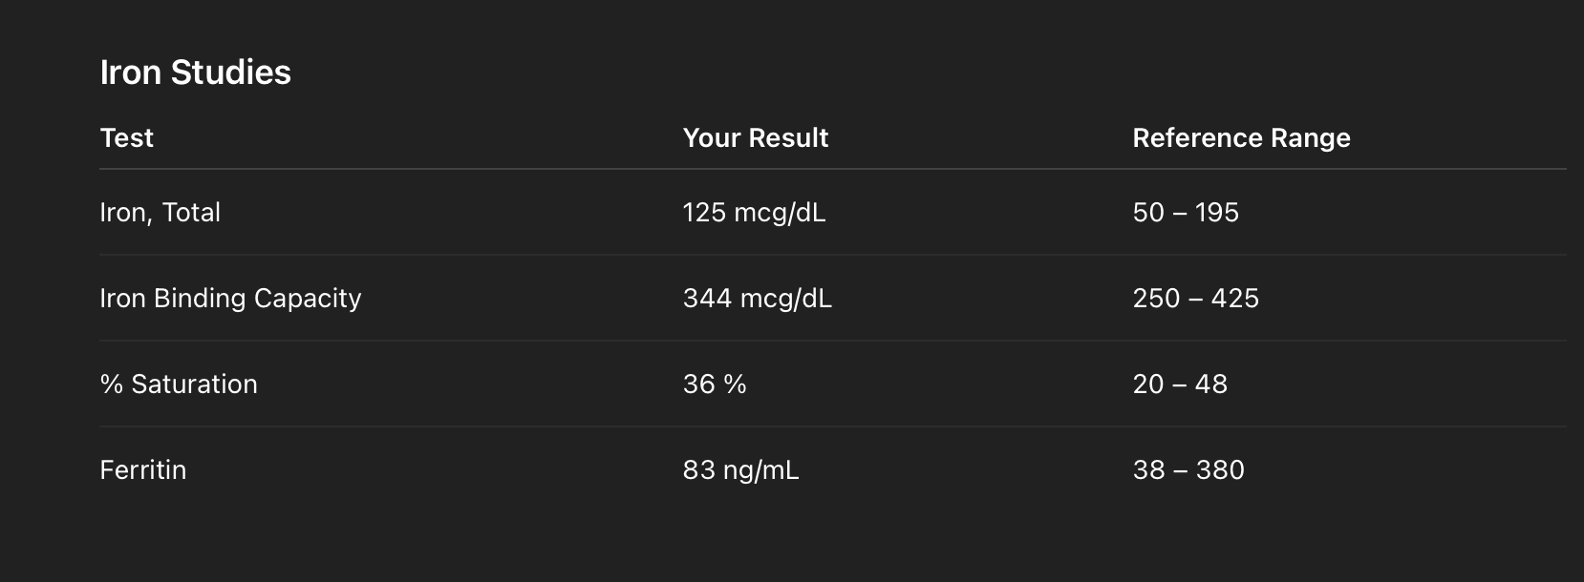Screen dimensions: 1584x582
Task: Click the % Saturation test name
Action: pyautogui.click(x=179, y=385)
